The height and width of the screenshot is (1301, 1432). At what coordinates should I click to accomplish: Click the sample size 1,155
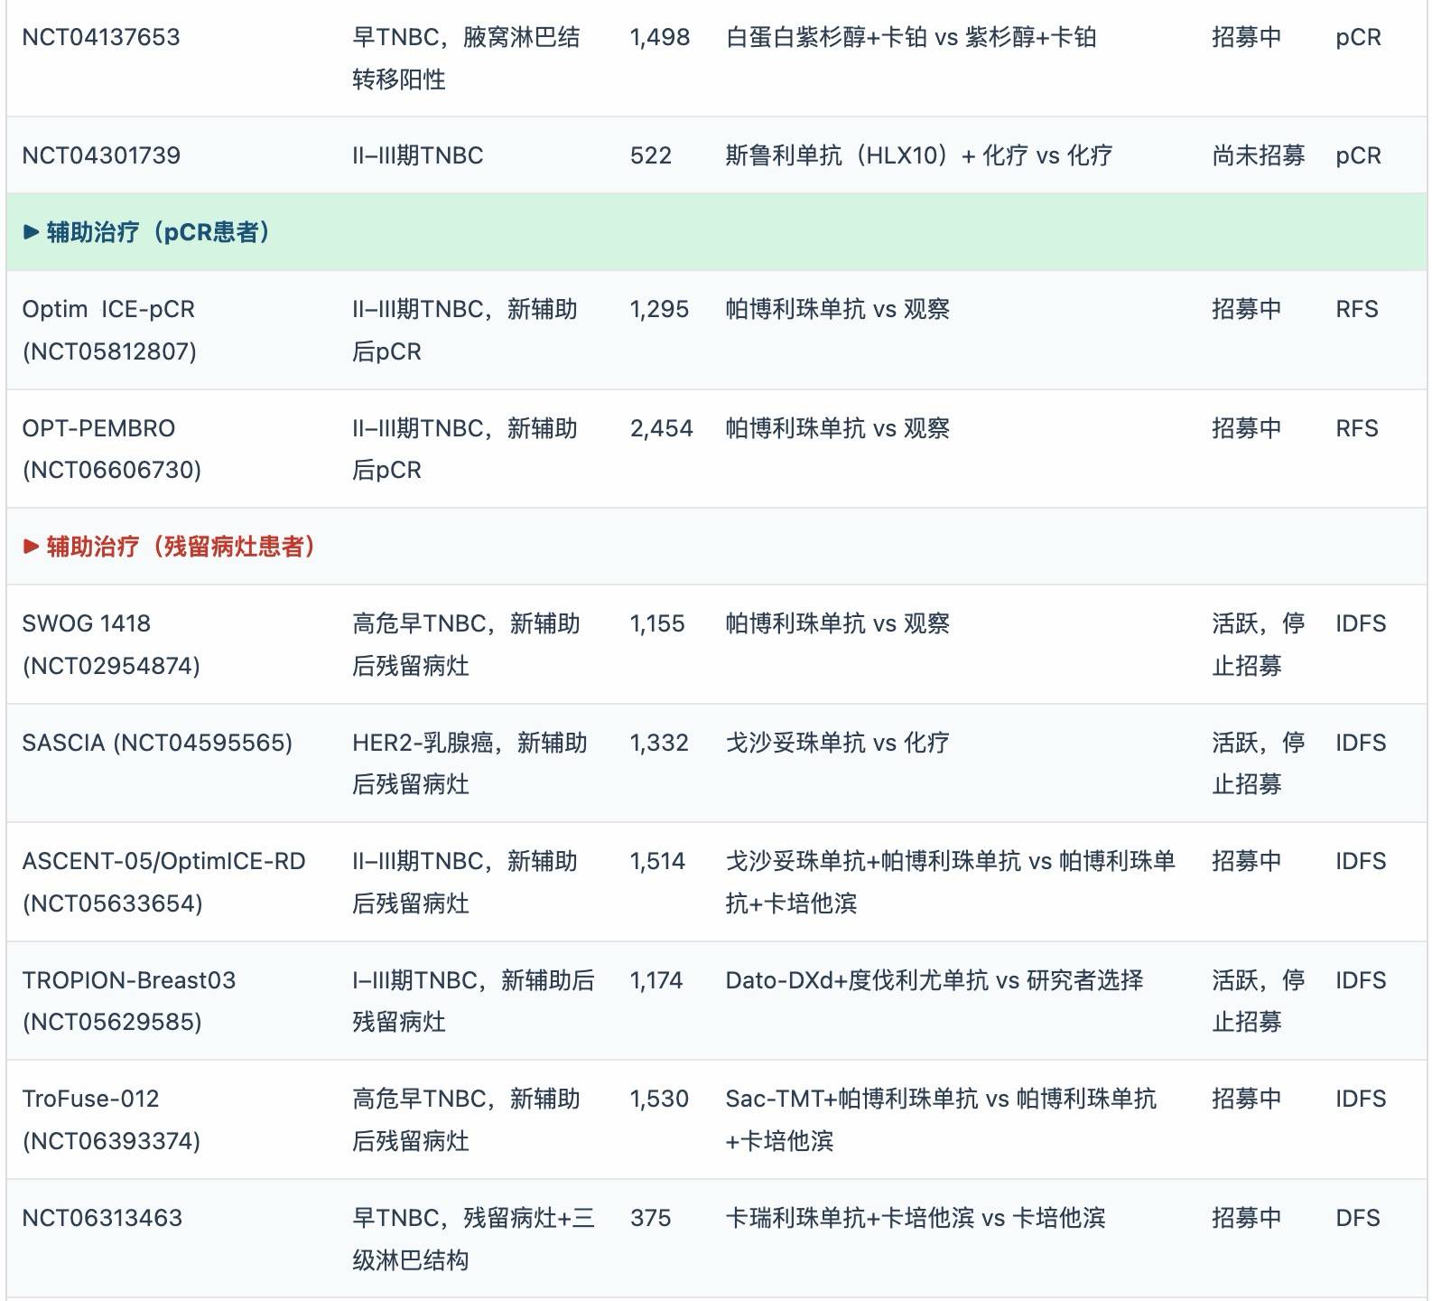pyautogui.click(x=657, y=623)
